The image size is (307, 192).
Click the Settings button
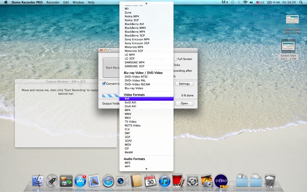[x=184, y=84]
